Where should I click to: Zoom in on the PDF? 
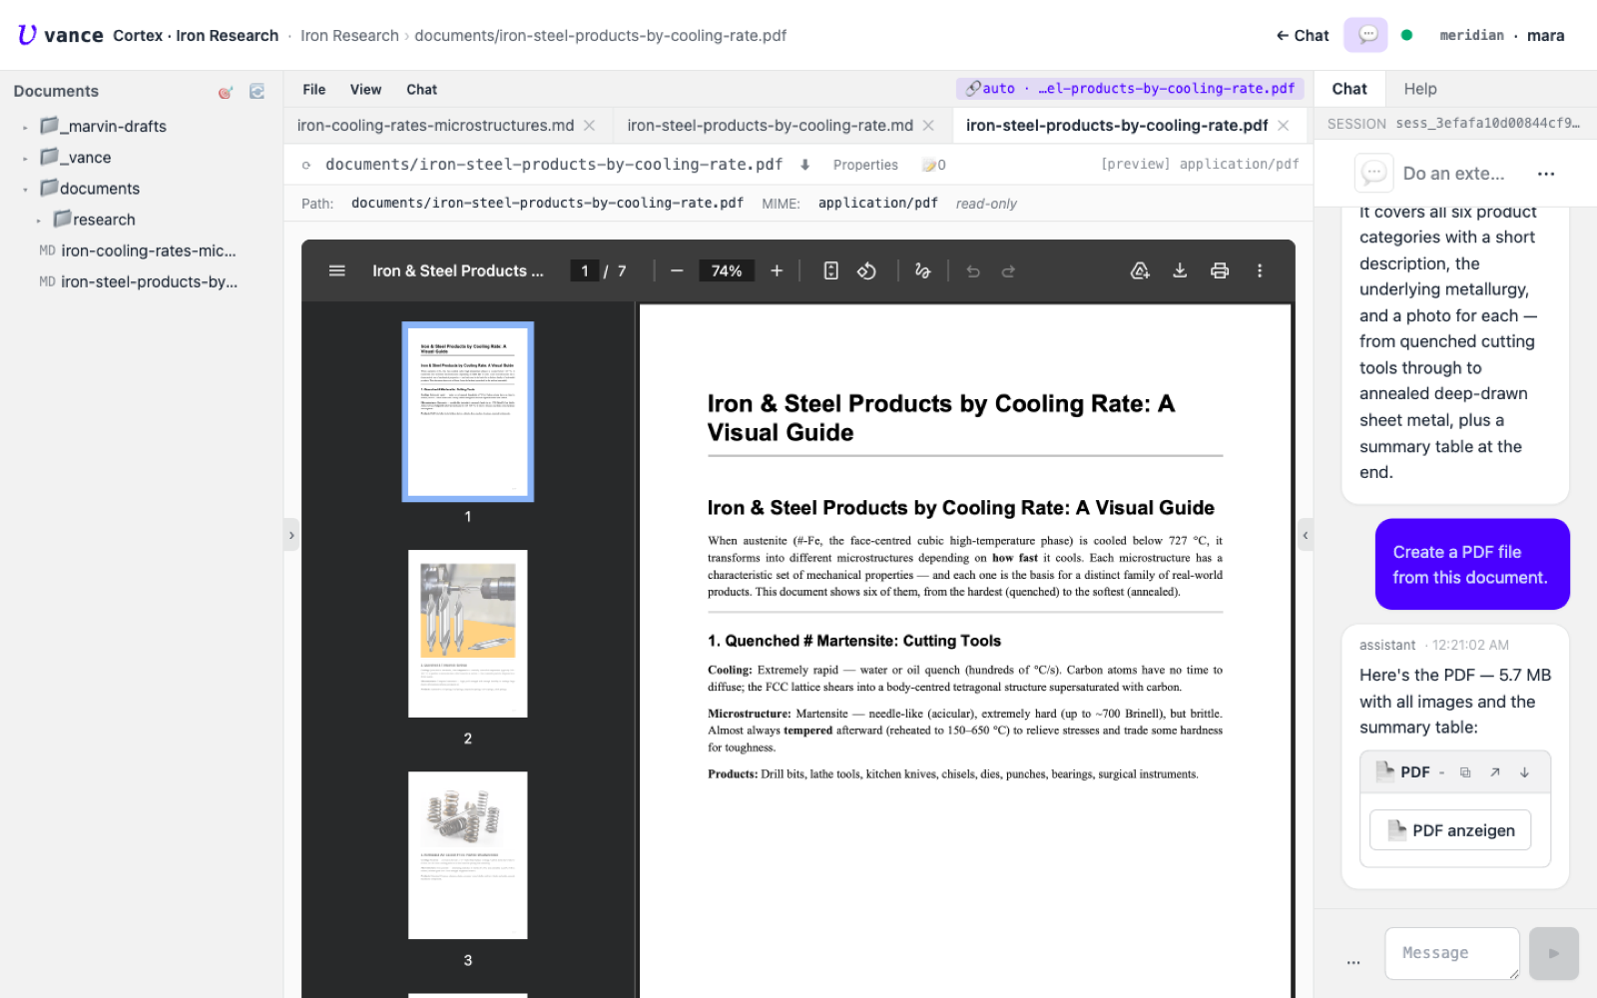(x=777, y=270)
